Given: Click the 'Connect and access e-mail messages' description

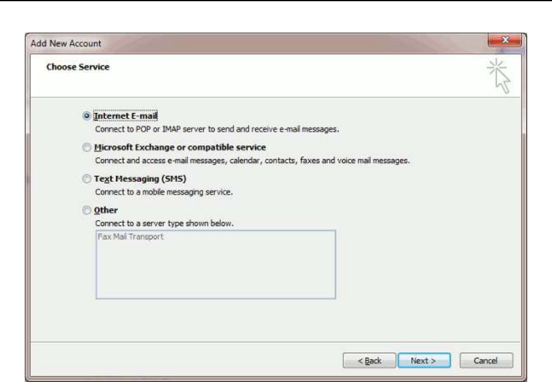Looking at the screenshot, I should (252, 161).
